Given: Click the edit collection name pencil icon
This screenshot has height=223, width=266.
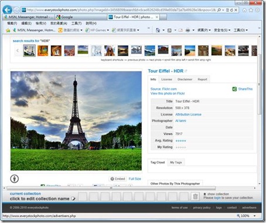Looking at the screenshot, I should click(x=73, y=198).
